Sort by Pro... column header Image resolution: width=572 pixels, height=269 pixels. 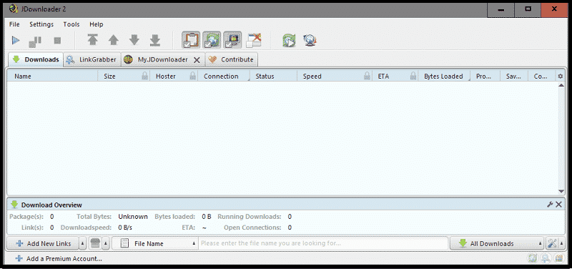tap(485, 77)
